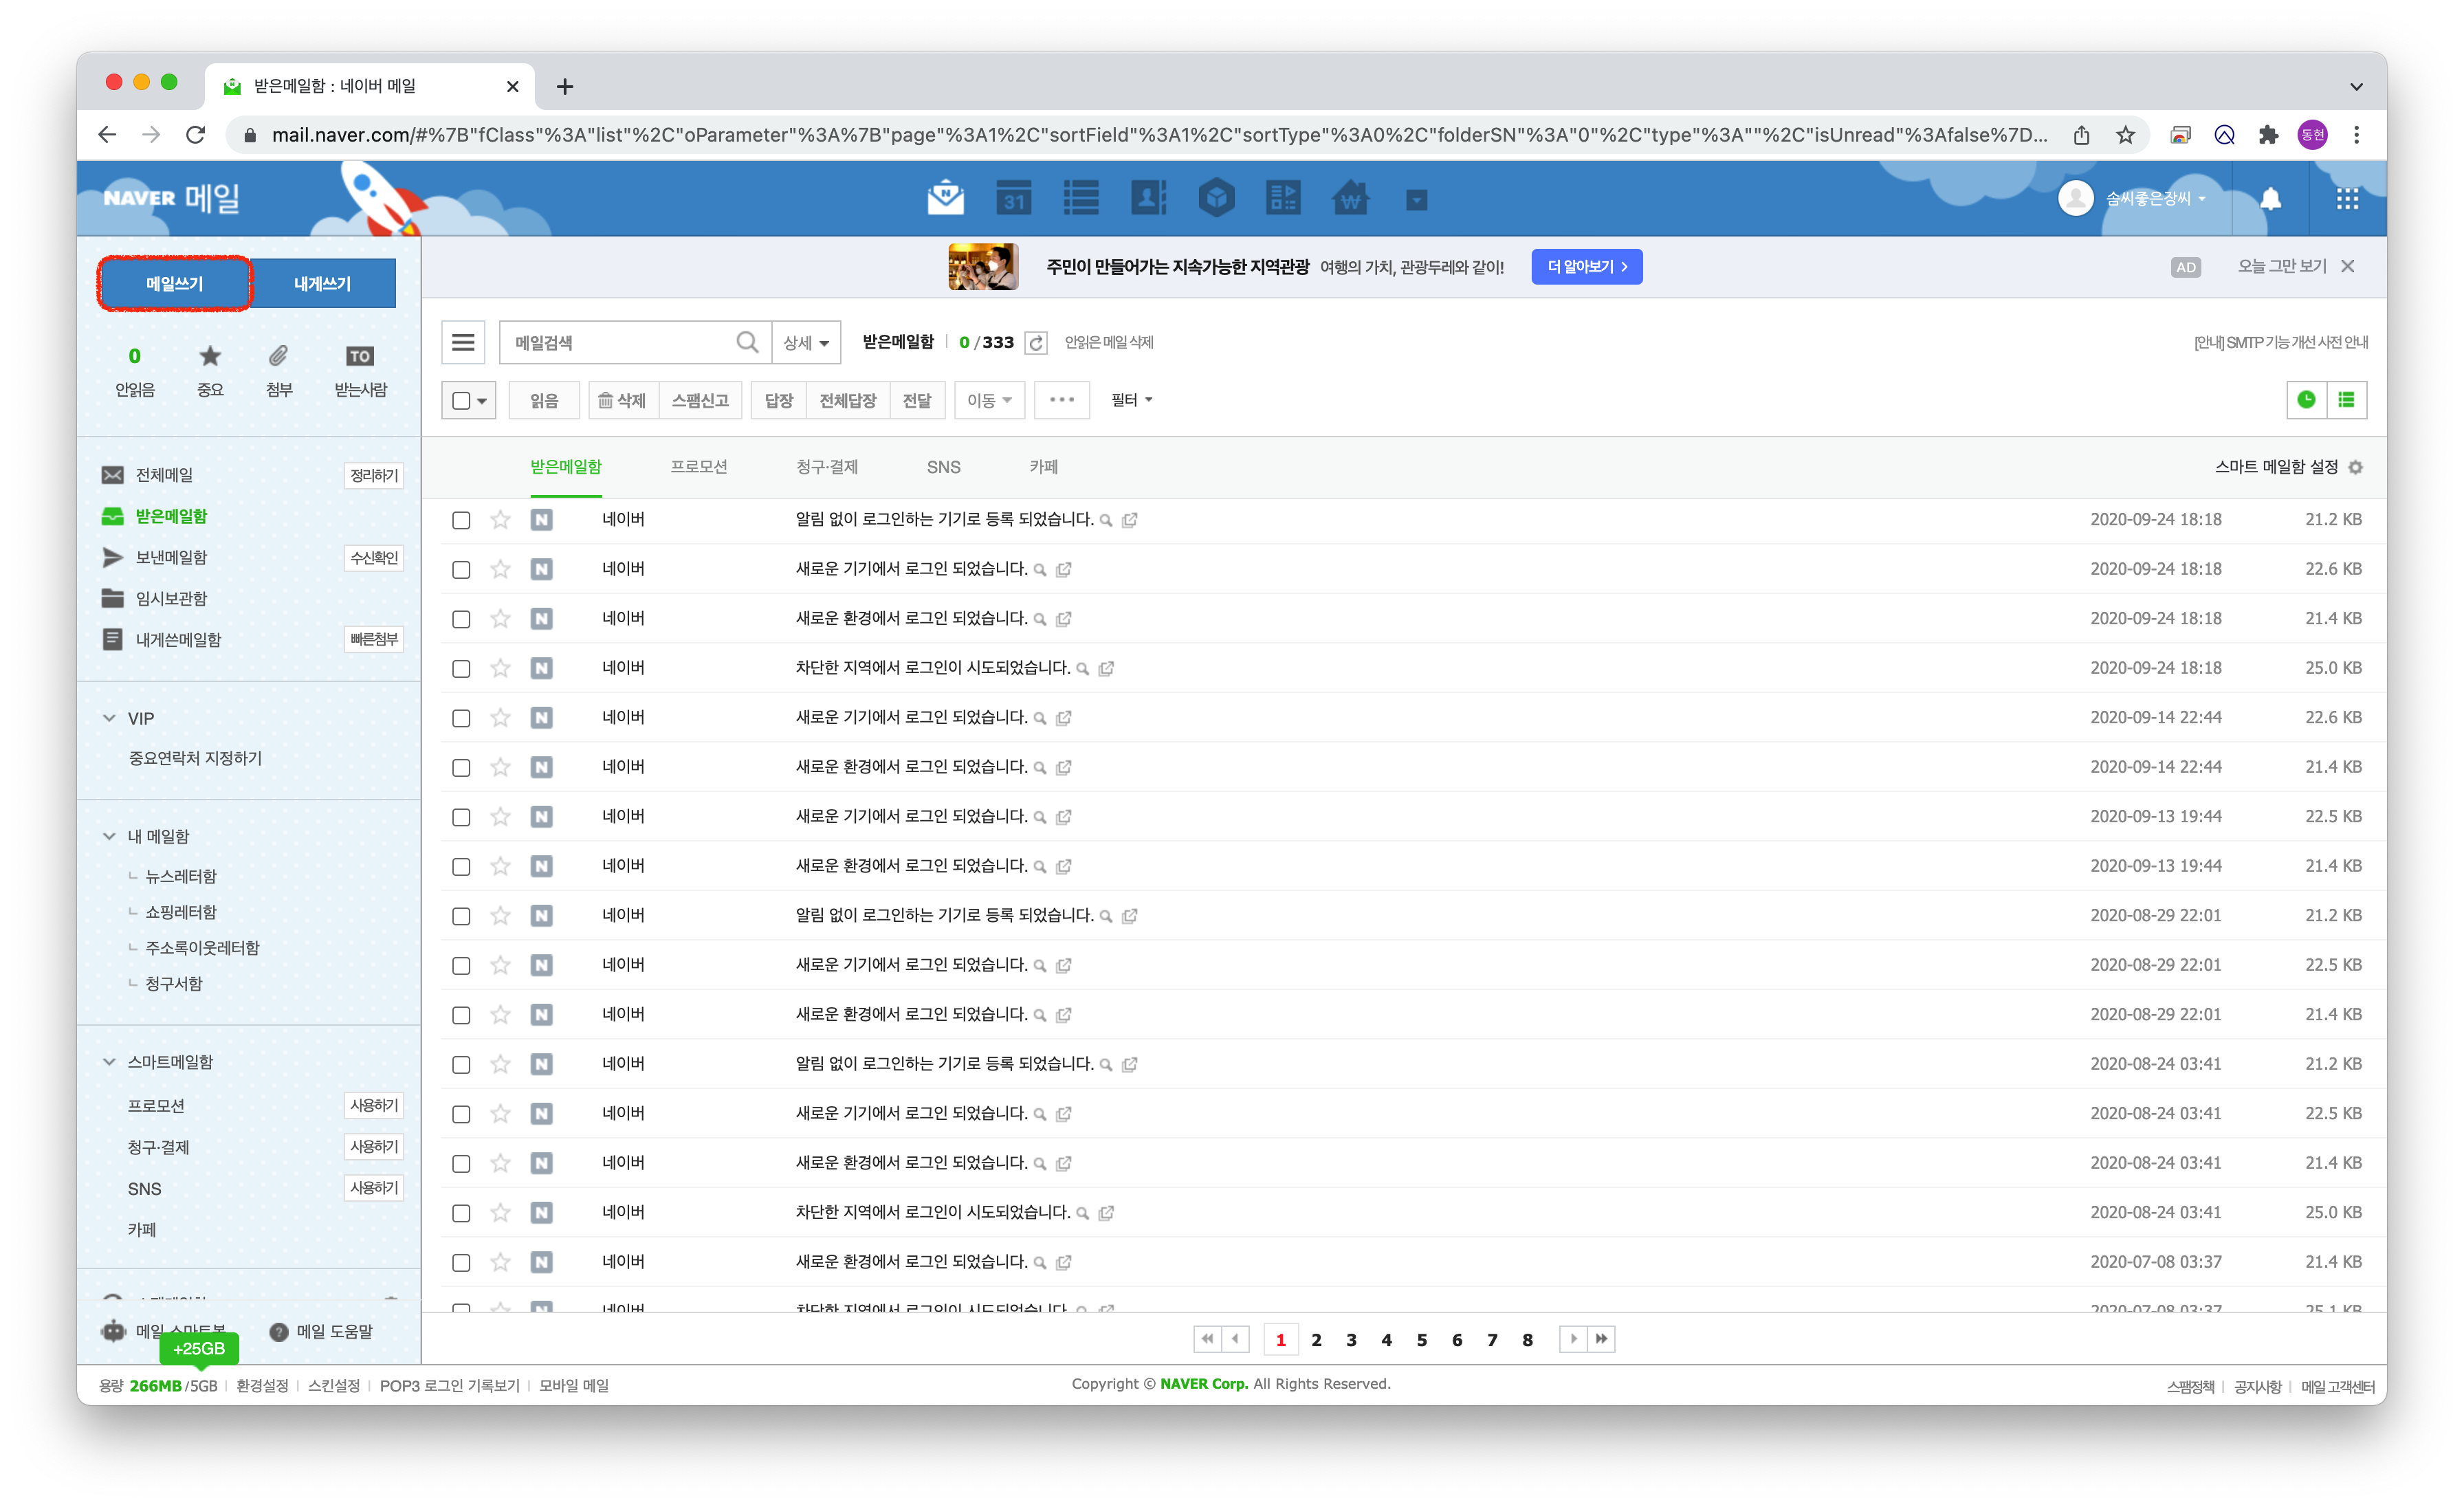
Task: Switch to list view icon
Action: [2346, 400]
